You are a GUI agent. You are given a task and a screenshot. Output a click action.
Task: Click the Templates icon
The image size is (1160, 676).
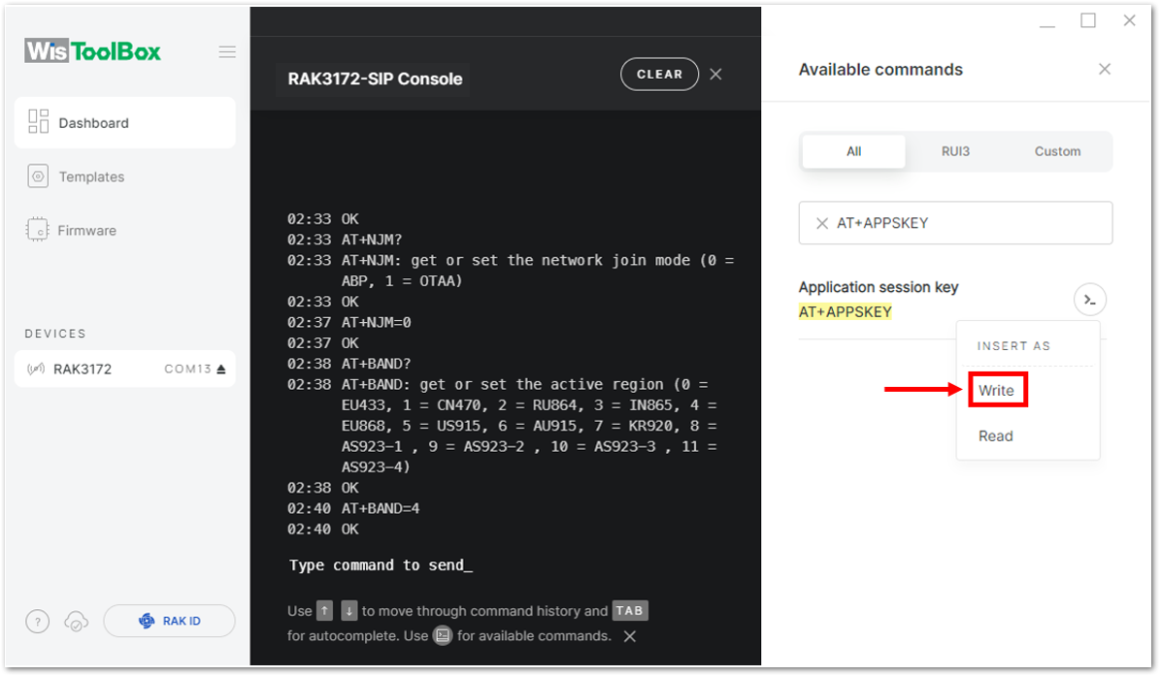[38, 177]
